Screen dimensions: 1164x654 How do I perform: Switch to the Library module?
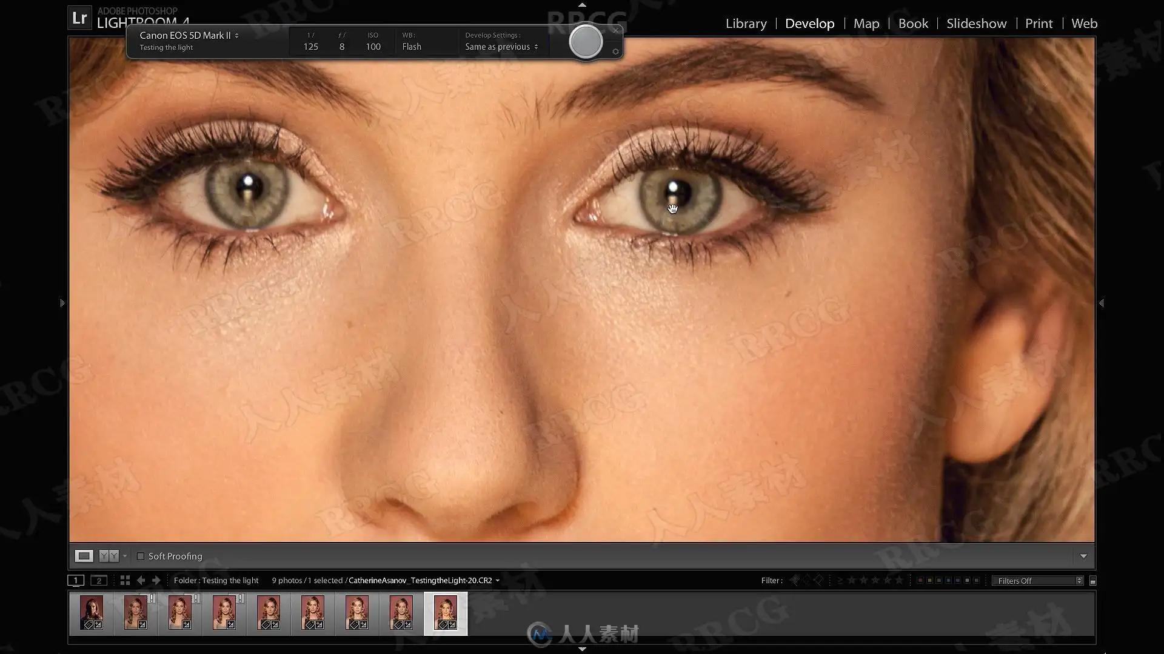(746, 24)
